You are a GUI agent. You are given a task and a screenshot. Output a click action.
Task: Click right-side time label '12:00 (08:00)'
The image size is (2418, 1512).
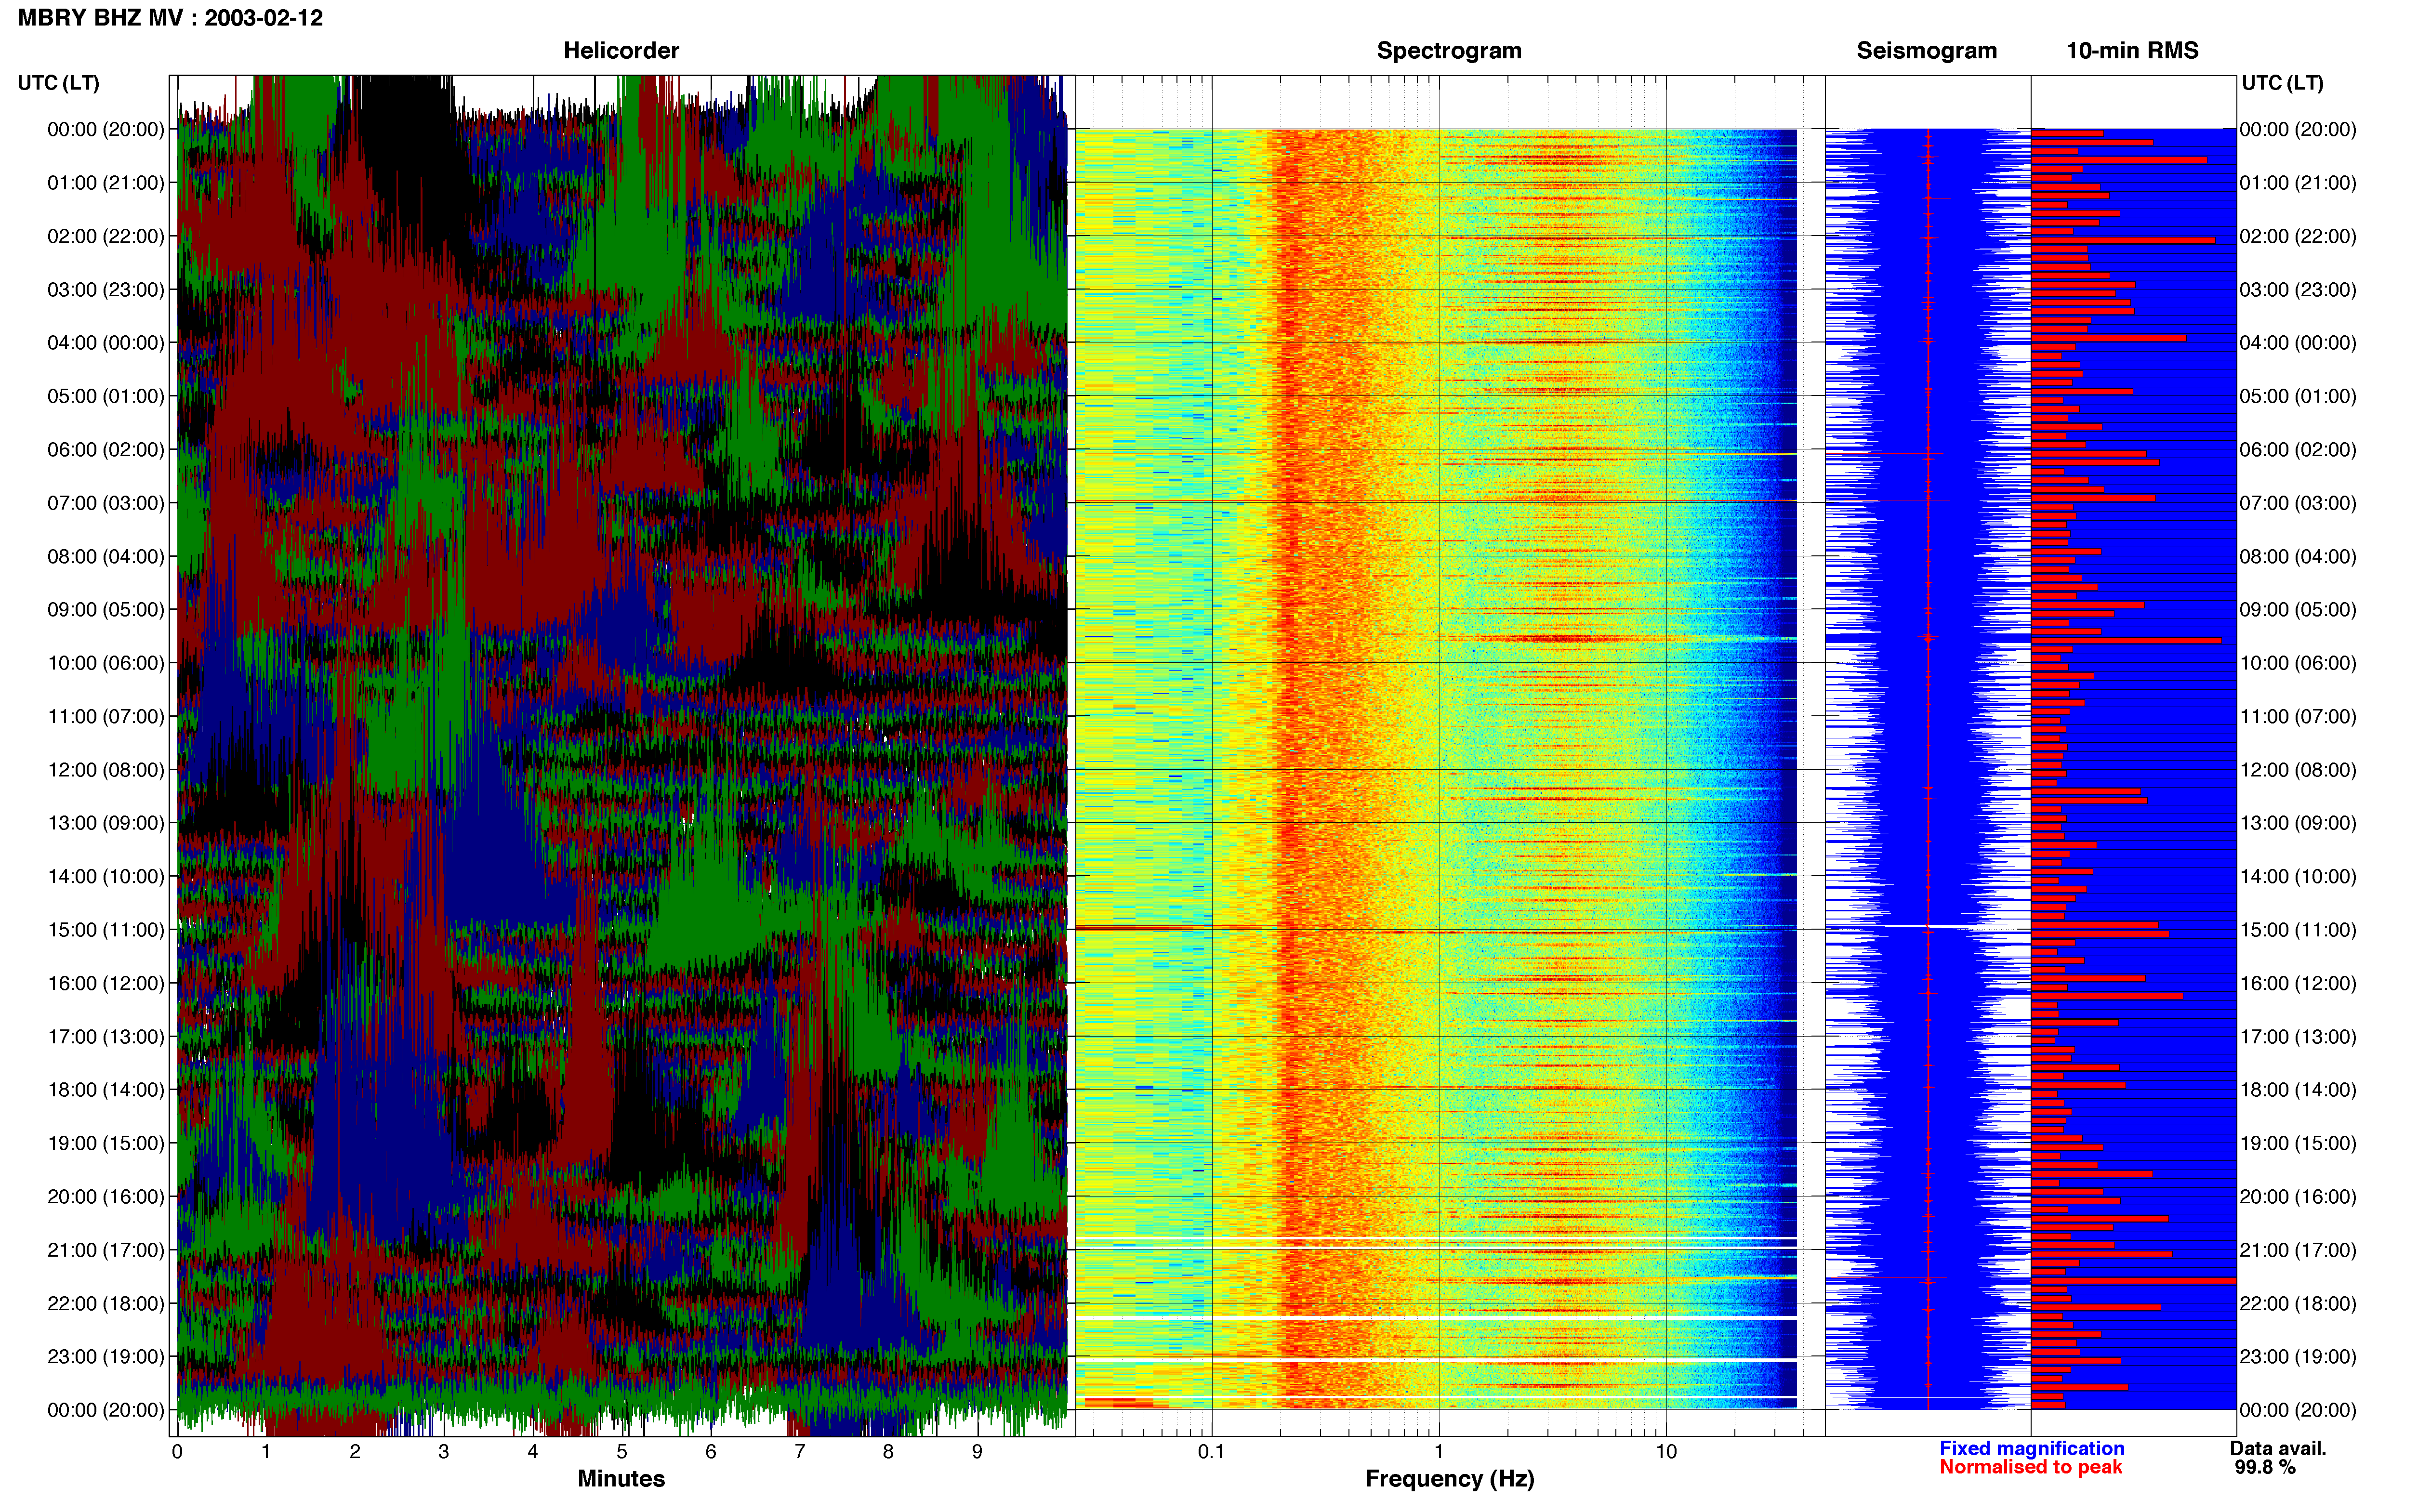pyautogui.click(x=2298, y=770)
